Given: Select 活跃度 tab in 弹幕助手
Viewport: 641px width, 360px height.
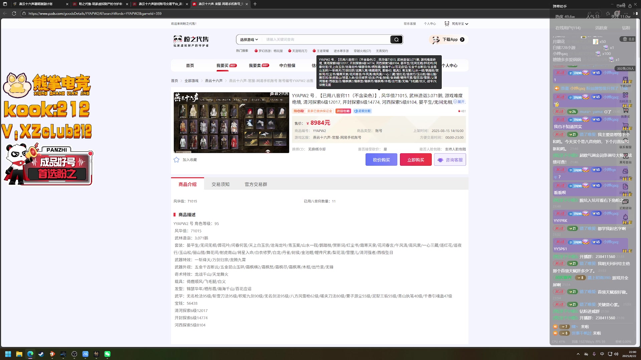Looking at the screenshot, I should pos(601,28).
